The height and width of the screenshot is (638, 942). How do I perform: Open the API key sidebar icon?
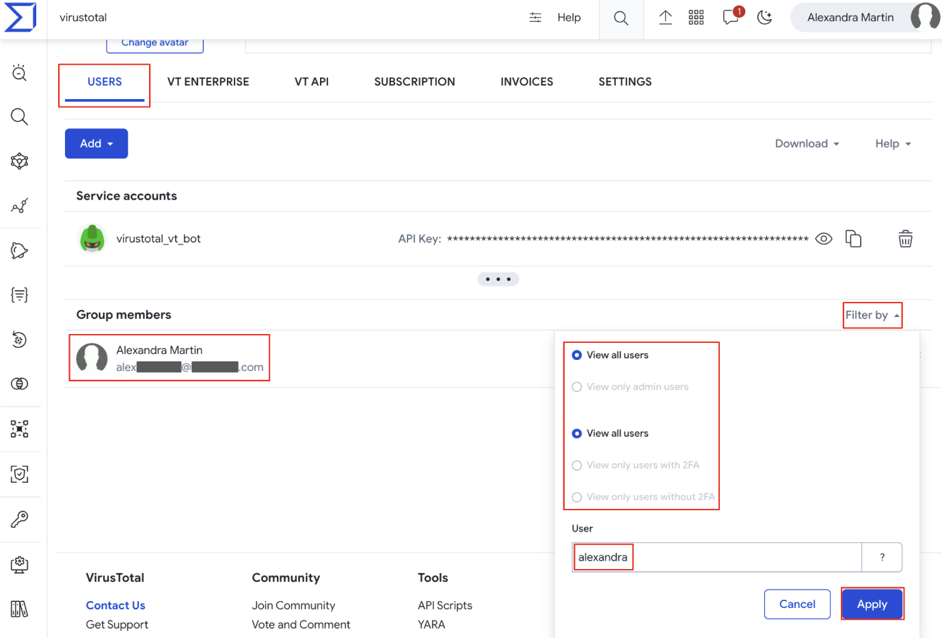click(x=20, y=519)
